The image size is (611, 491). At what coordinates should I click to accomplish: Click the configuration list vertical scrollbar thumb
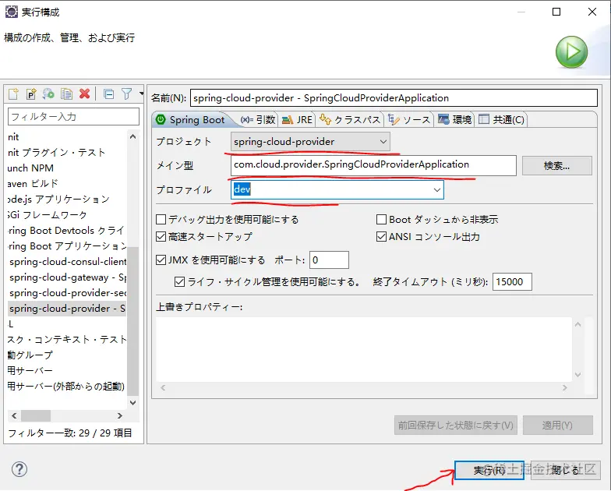(x=132, y=321)
